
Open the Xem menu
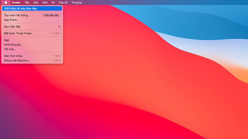click(45, 2)
